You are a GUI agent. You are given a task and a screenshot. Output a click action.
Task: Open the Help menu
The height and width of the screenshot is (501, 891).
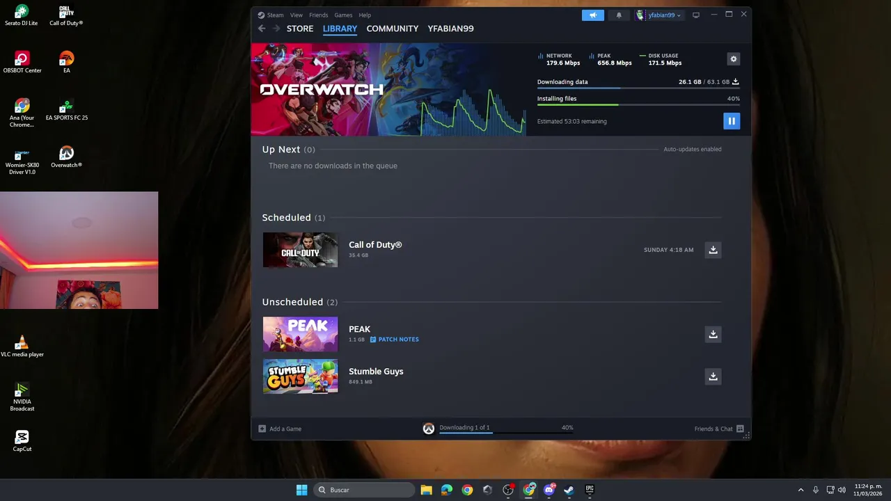(x=365, y=15)
